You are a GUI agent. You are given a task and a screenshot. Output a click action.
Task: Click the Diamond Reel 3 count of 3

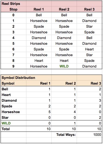coord(89,100)
